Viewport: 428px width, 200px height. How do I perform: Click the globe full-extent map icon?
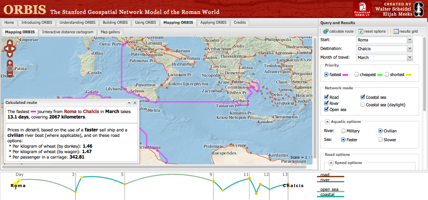coord(10,69)
